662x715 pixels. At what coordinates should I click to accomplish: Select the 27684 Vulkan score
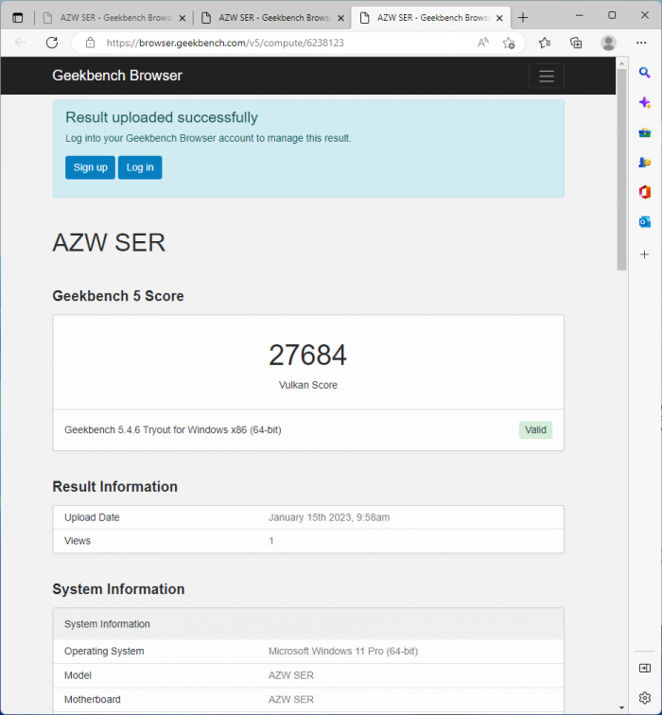click(307, 356)
